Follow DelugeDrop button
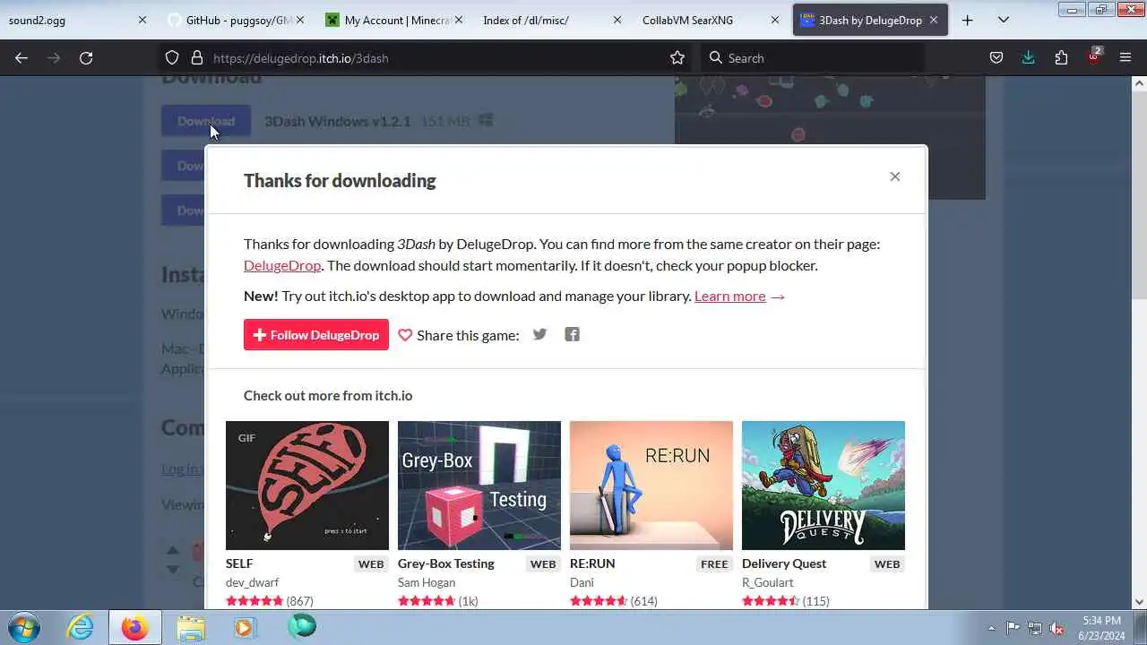This screenshot has height=645, width=1147. click(316, 334)
